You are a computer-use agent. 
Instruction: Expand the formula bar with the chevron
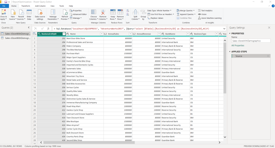point(224,29)
